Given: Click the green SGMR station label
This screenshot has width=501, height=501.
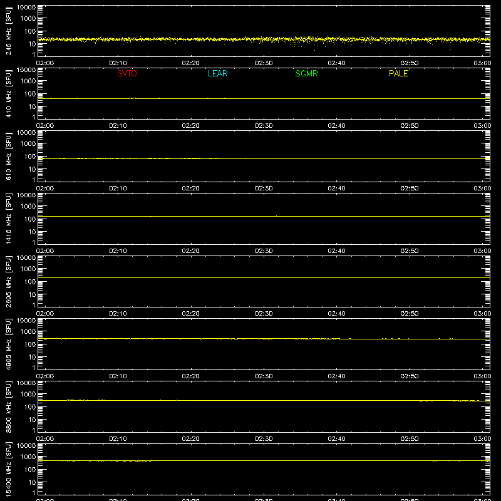Looking at the screenshot, I should click(x=306, y=73).
